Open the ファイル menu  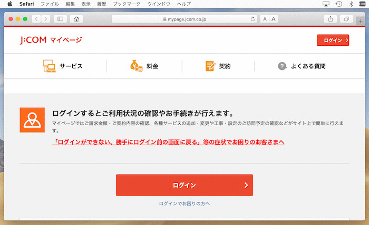[50, 4]
